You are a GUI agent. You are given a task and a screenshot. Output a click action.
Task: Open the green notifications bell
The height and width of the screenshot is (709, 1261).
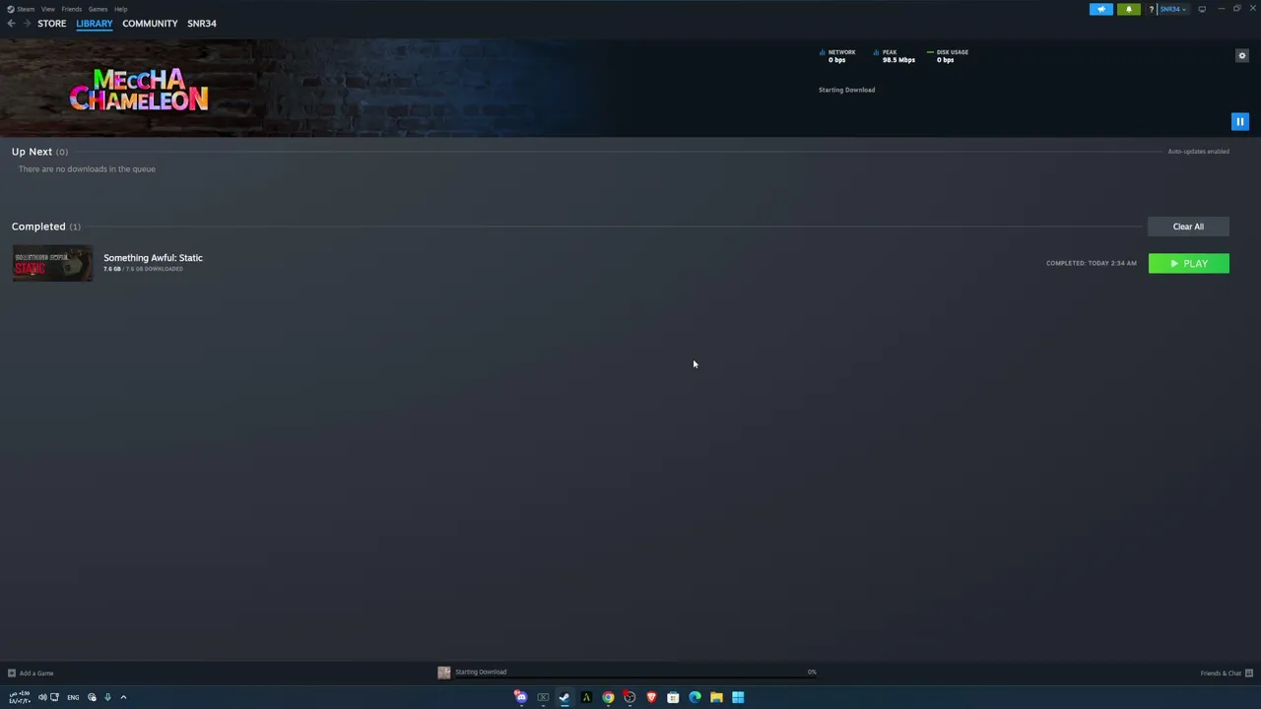point(1129,9)
